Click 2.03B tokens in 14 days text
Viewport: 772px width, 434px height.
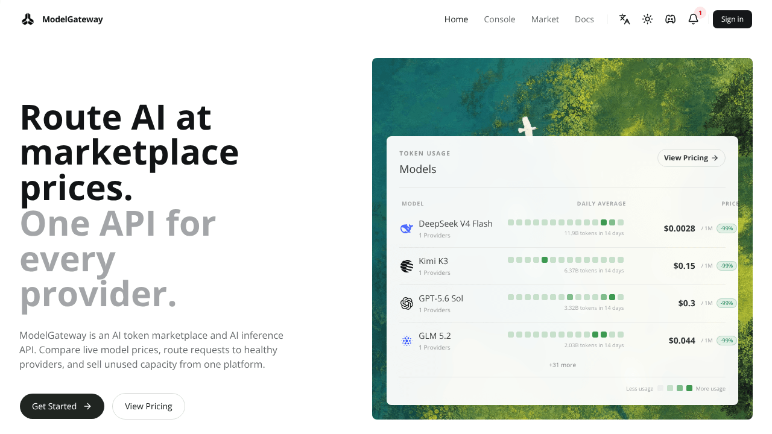tap(594, 345)
